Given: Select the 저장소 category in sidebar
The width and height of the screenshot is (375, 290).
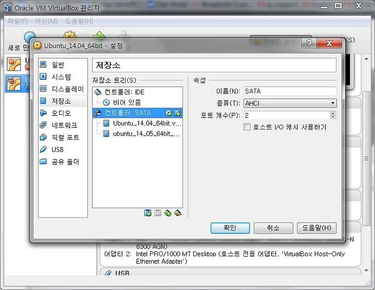Looking at the screenshot, I should tap(63, 101).
